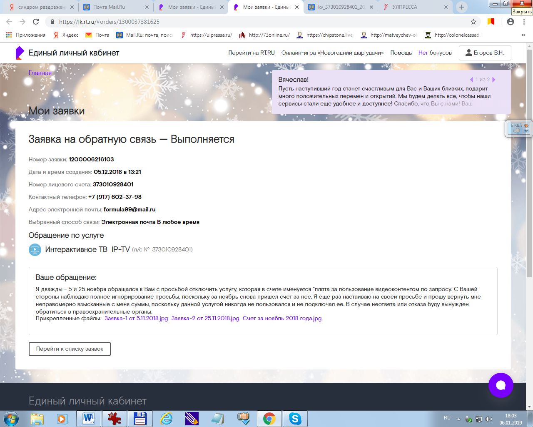The image size is (533, 427).
Task: Open the Помощь help link
Action: tap(401, 53)
